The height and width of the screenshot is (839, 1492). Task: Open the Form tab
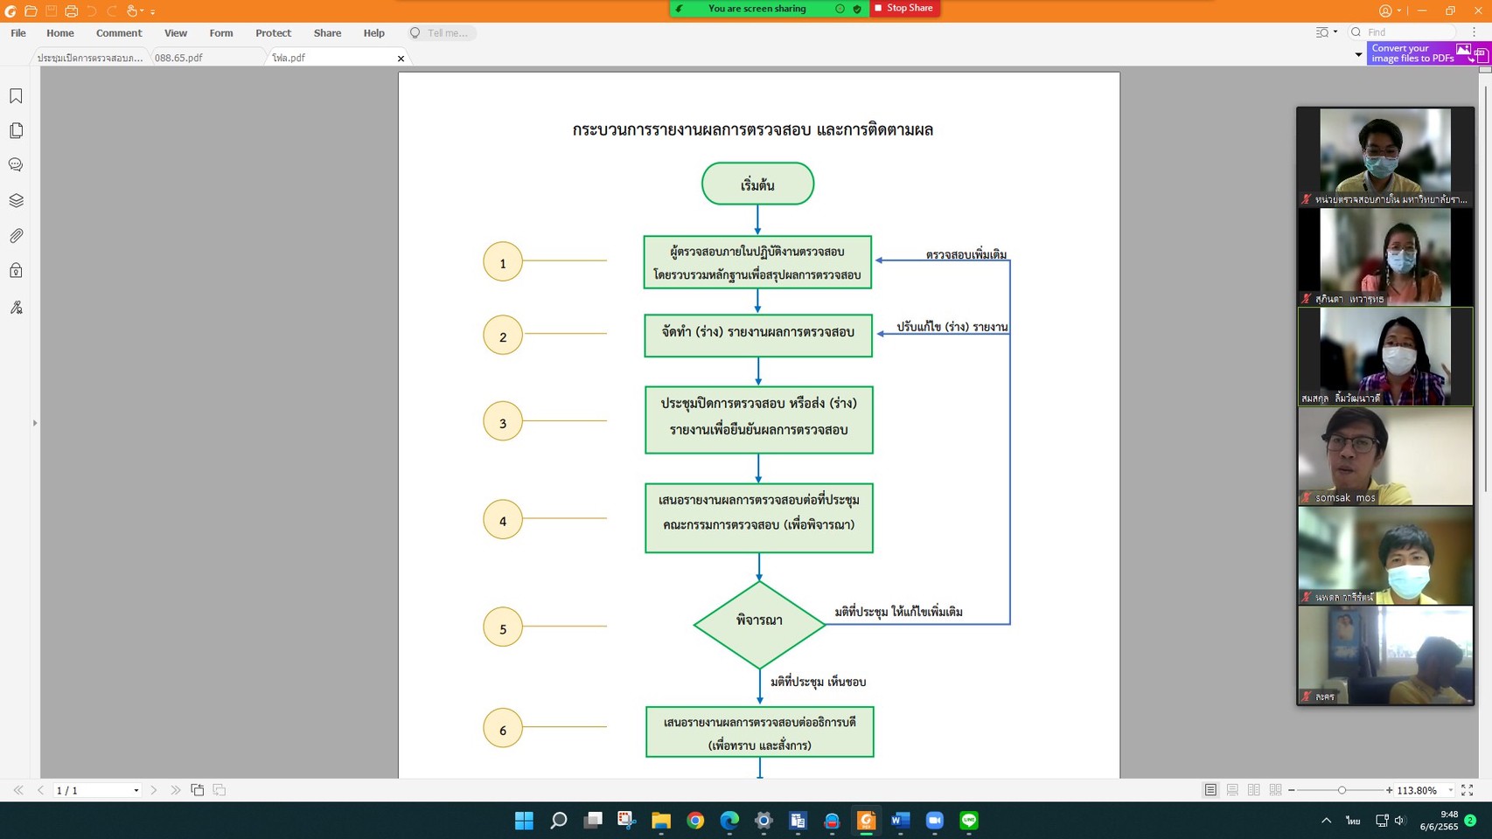[221, 33]
